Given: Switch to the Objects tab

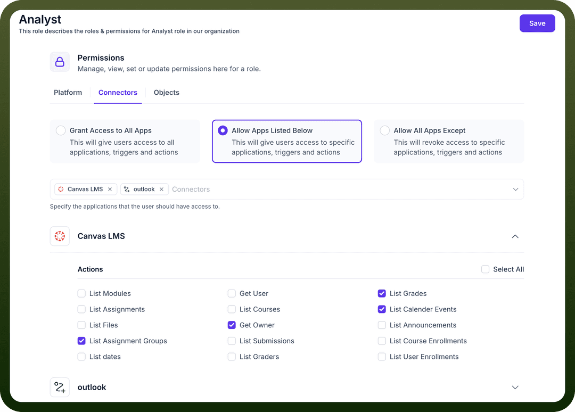Looking at the screenshot, I should 167,93.
